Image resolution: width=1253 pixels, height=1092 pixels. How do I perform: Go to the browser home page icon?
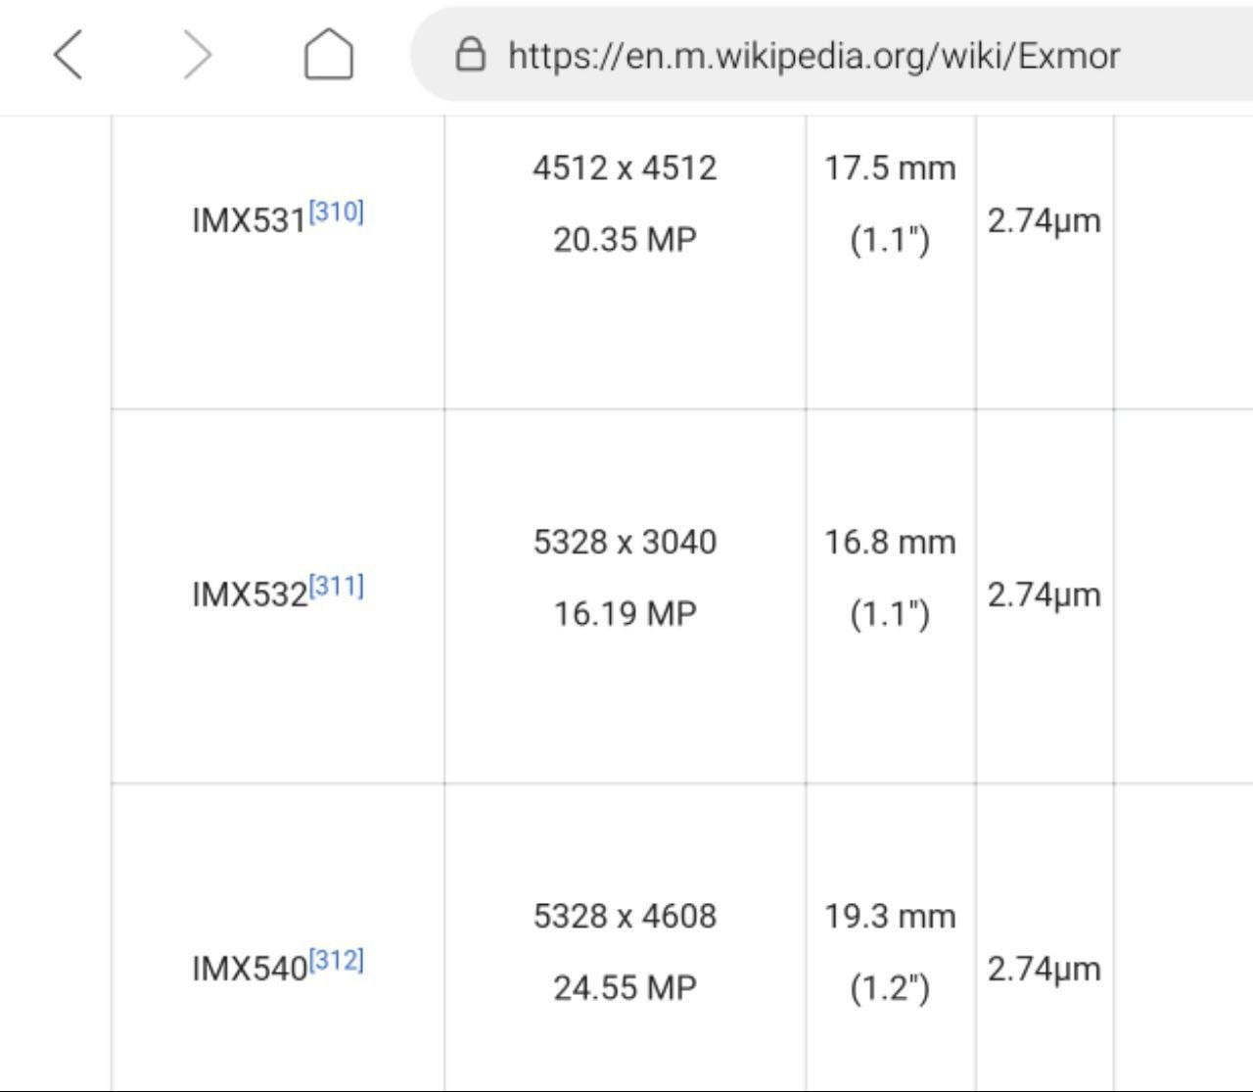pos(328,53)
